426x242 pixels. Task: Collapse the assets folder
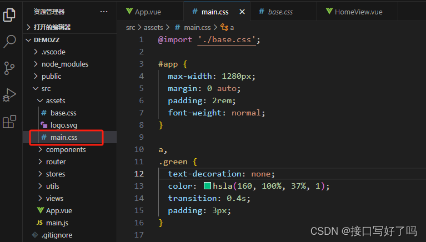click(x=69, y=101)
